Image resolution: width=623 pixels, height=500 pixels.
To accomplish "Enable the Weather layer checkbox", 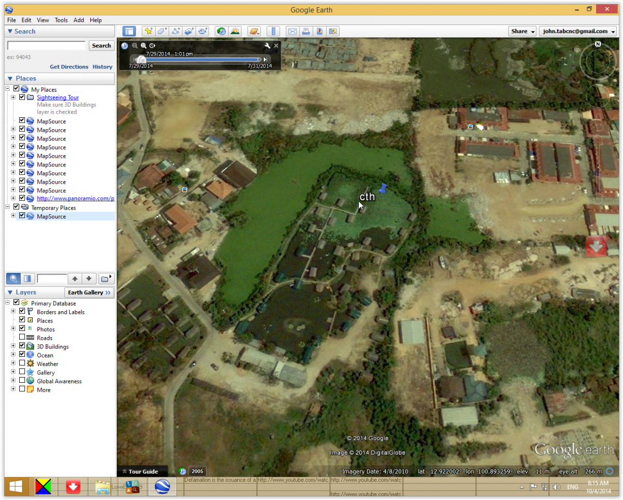I will coord(22,364).
